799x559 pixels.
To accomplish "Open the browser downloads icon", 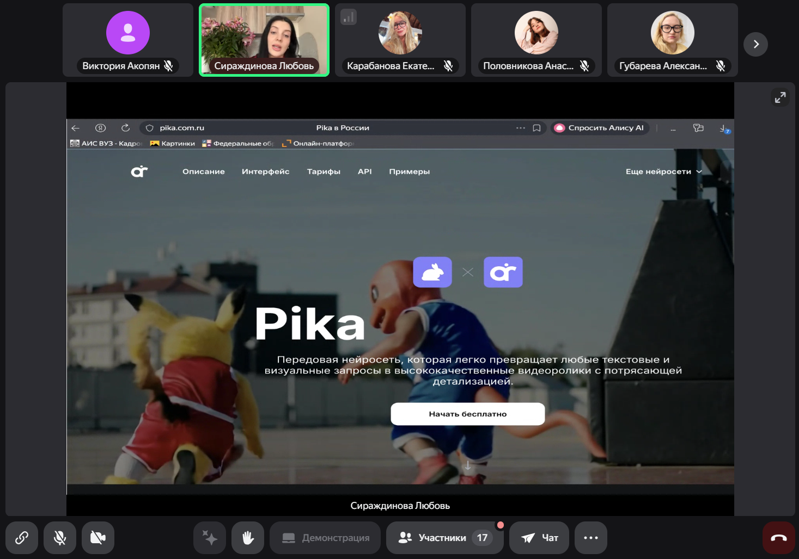I will (724, 128).
